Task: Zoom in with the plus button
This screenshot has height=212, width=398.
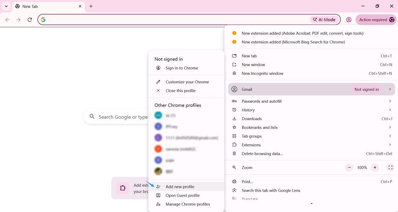Action: coord(375,168)
